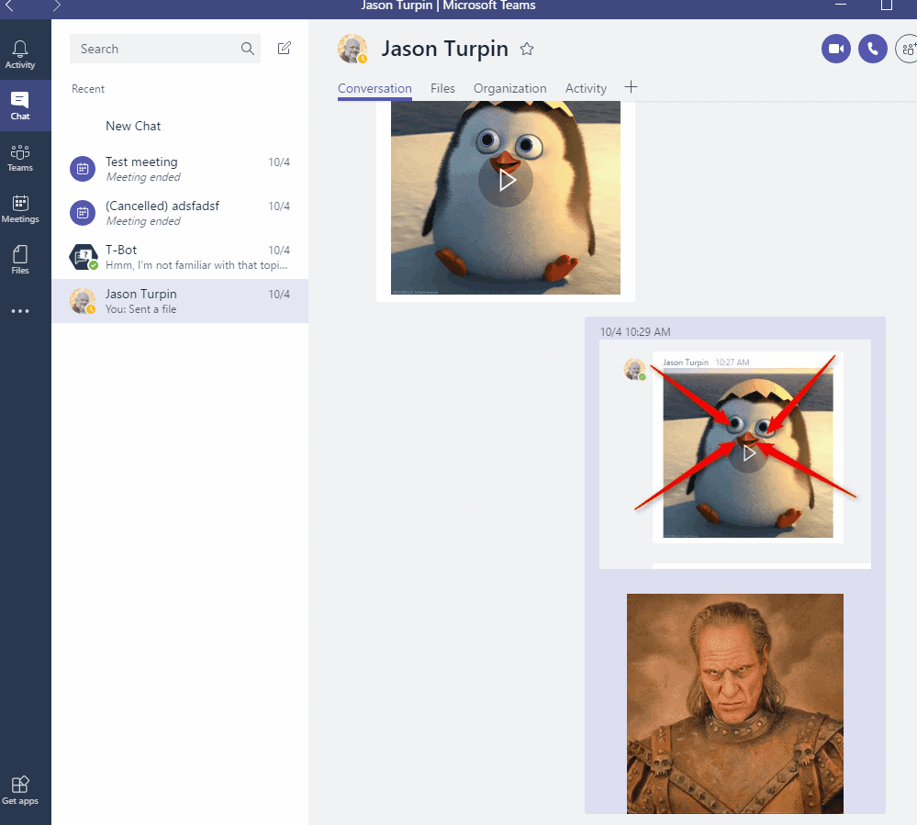Click Jason Turpin's header avatar
The image size is (917, 825).
[352, 49]
